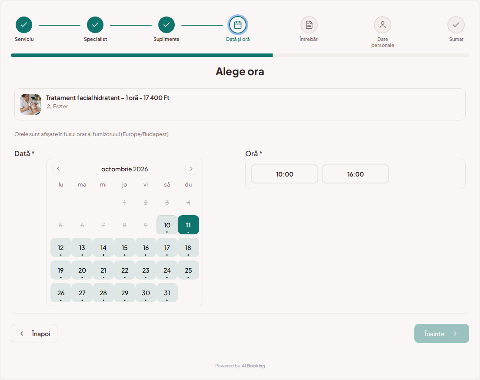Click the Specialist step checkmark icon
The height and width of the screenshot is (380, 480).
(x=95, y=25)
